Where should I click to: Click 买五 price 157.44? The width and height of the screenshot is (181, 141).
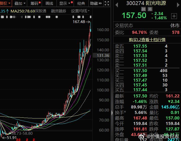point(140,90)
